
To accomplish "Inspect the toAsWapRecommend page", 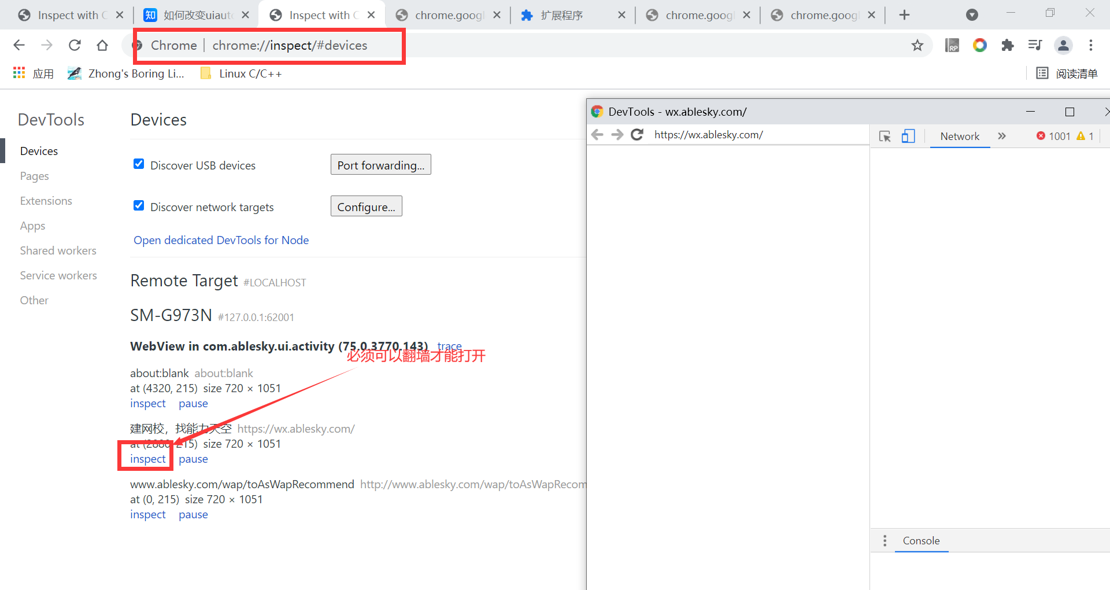I will [x=147, y=514].
